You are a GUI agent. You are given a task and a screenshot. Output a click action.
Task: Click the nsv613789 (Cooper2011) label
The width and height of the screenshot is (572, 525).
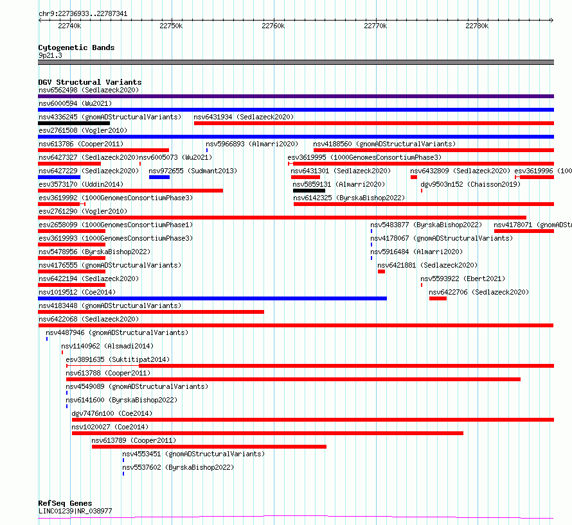tap(134, 440)
